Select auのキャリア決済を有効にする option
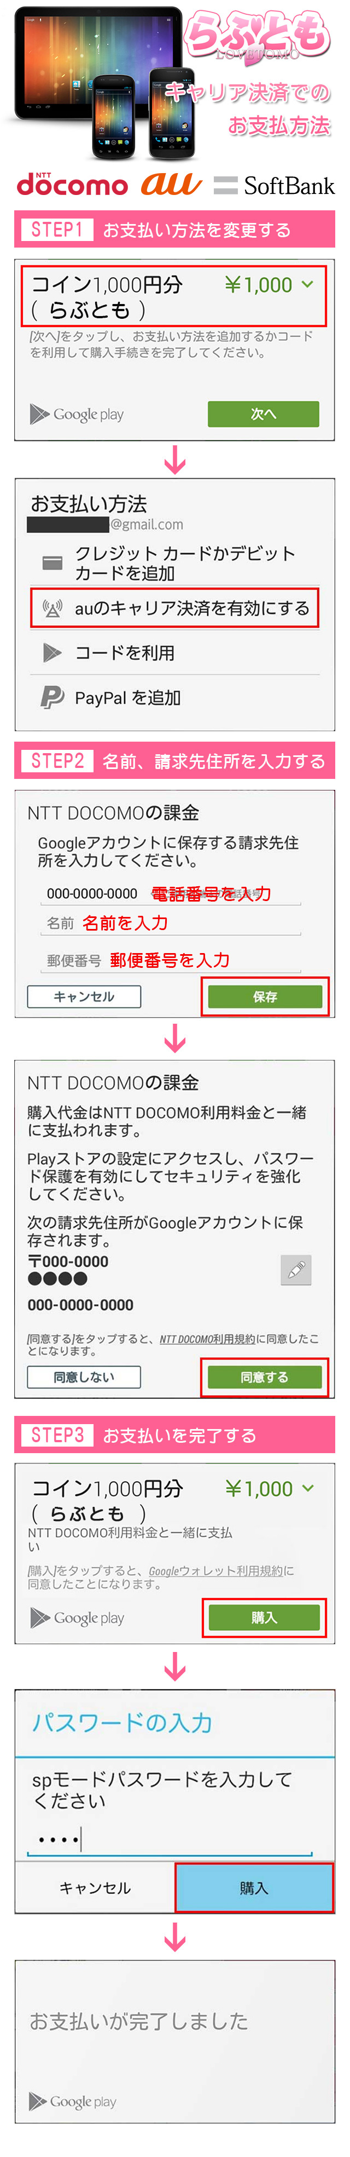350x2157 pixels. pyautogui.click(x=174, y=608)
